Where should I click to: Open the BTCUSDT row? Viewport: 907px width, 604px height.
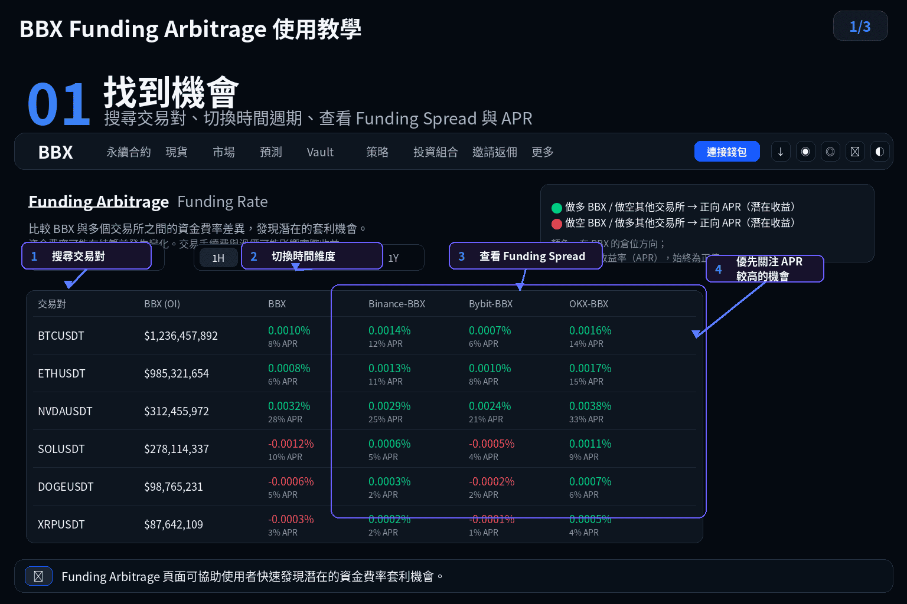(364, 336)
